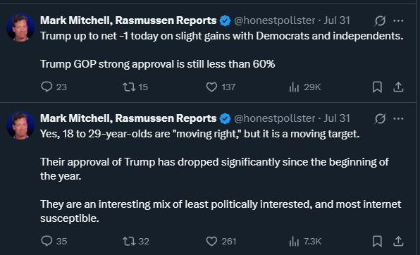Image resolution: width=420 pixels, height=255 pixels.
Task: Bookmark the first Mark Mitchell tweet
Action: click(377, 87)
